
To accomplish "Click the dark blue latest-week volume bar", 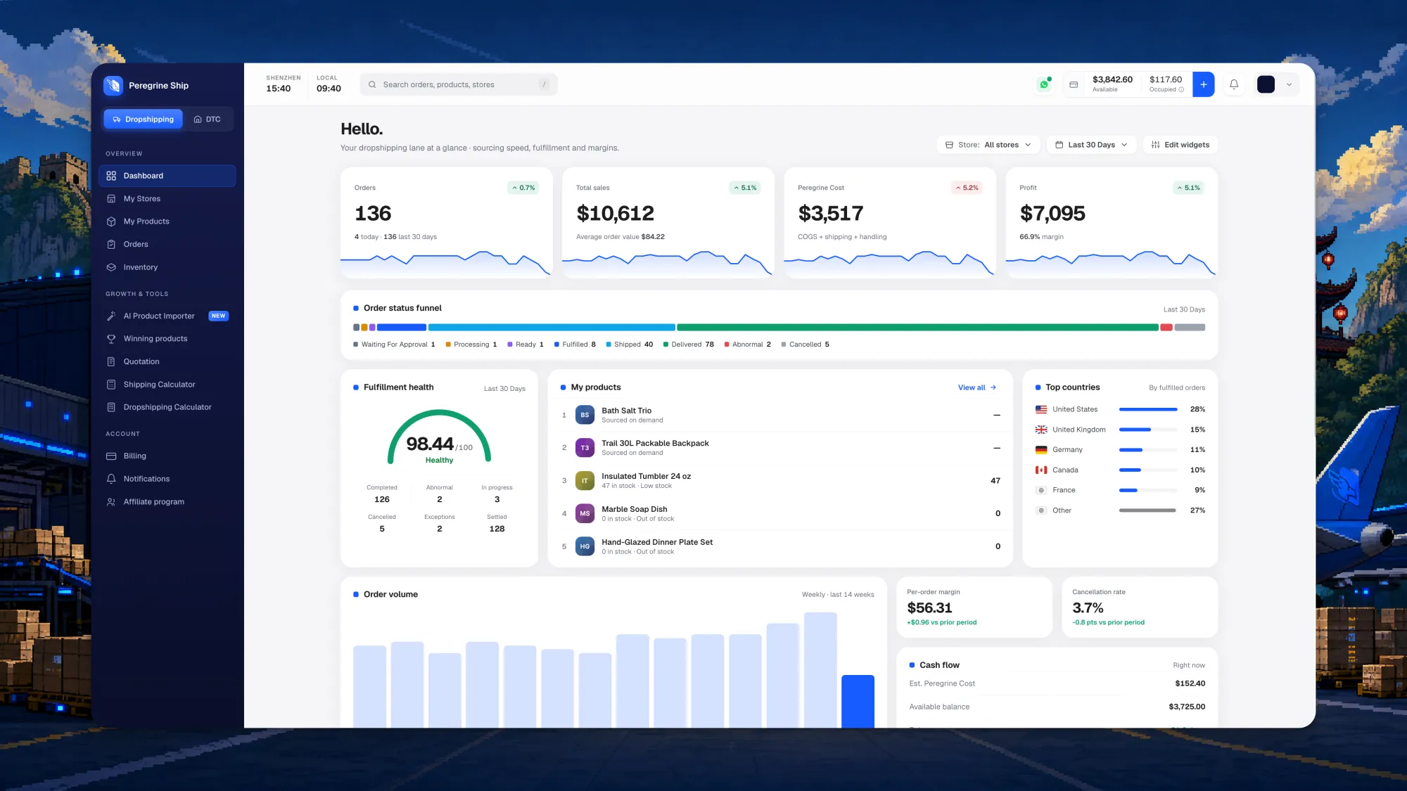I will point(858,701).
